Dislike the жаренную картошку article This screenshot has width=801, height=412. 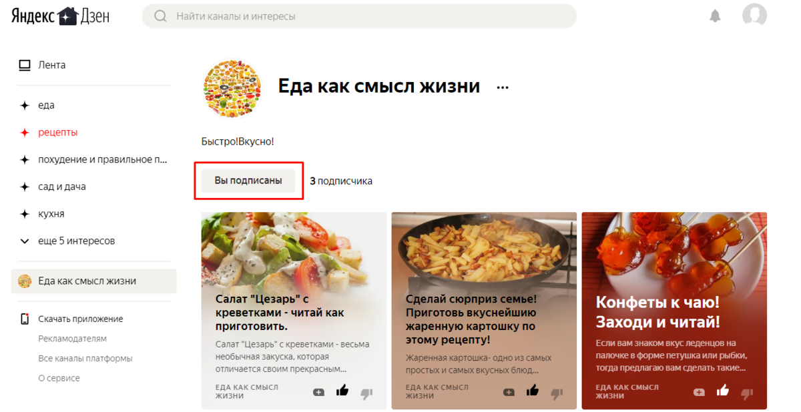coord(557,393)
